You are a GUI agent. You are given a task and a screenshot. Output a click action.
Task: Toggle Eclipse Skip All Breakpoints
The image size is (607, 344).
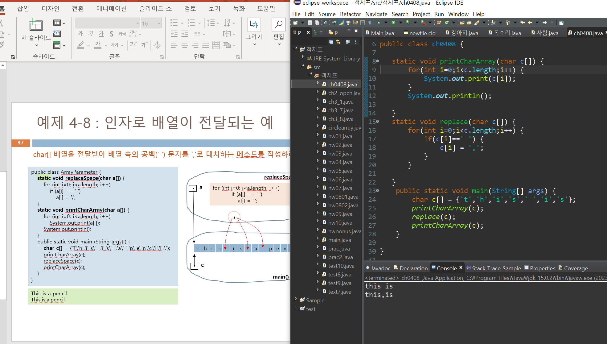point(326,23)
